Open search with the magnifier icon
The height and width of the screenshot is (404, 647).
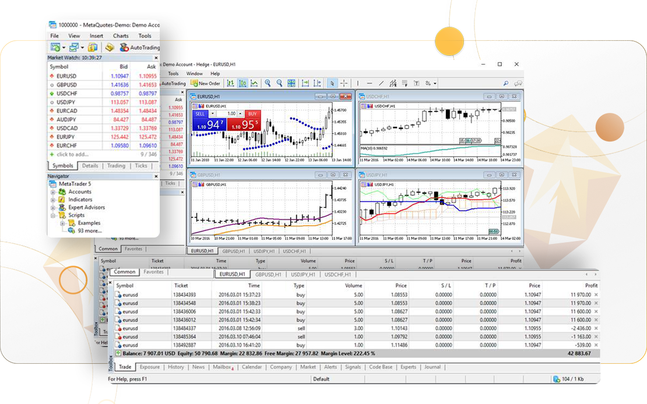tap(505, 83)
